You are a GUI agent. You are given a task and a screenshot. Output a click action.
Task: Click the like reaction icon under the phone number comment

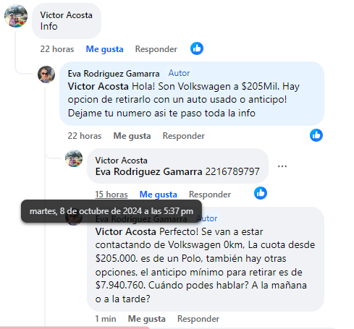pyautogui.click(x=261, y=193)
